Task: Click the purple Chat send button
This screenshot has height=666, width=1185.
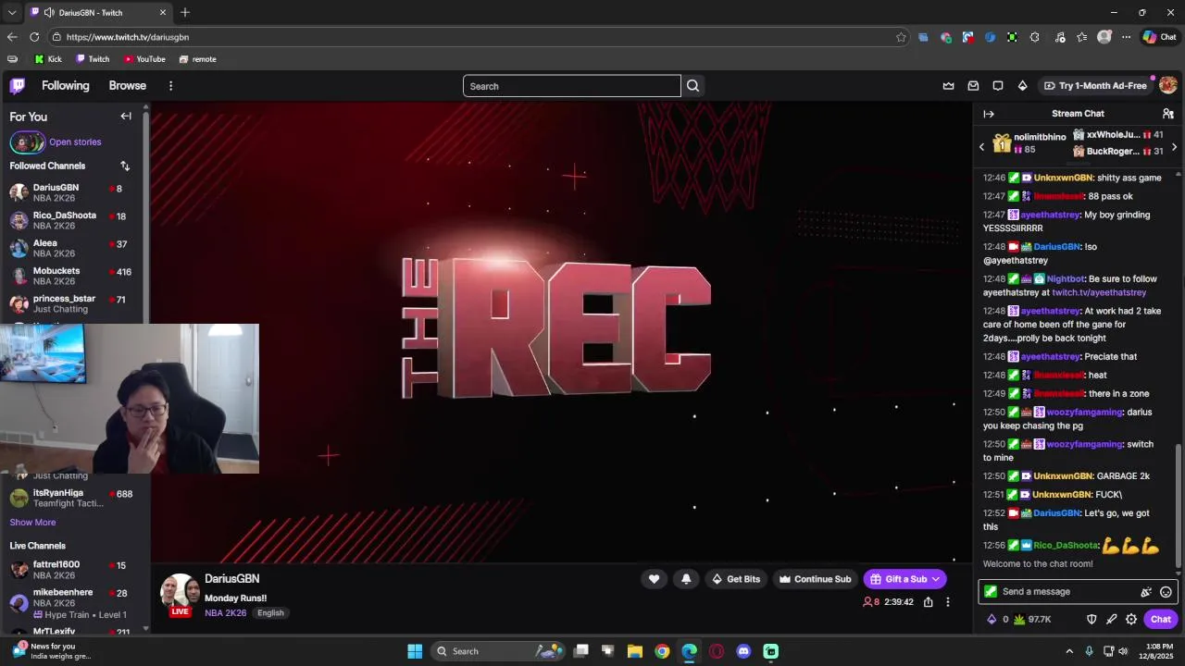Action: (1161, 620)
